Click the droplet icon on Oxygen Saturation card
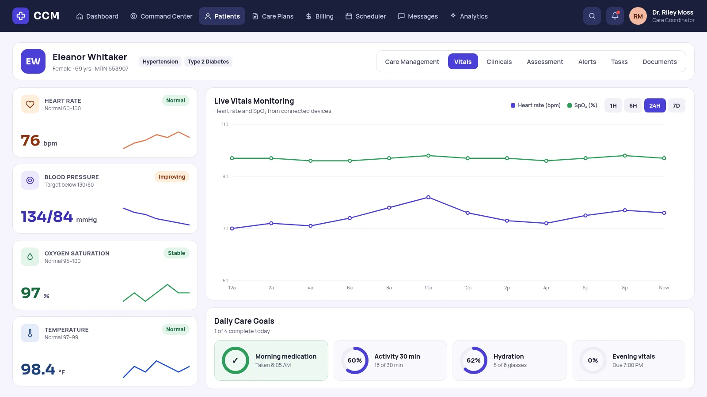Screen dimensions: 707x397 [x=30, y=257]
